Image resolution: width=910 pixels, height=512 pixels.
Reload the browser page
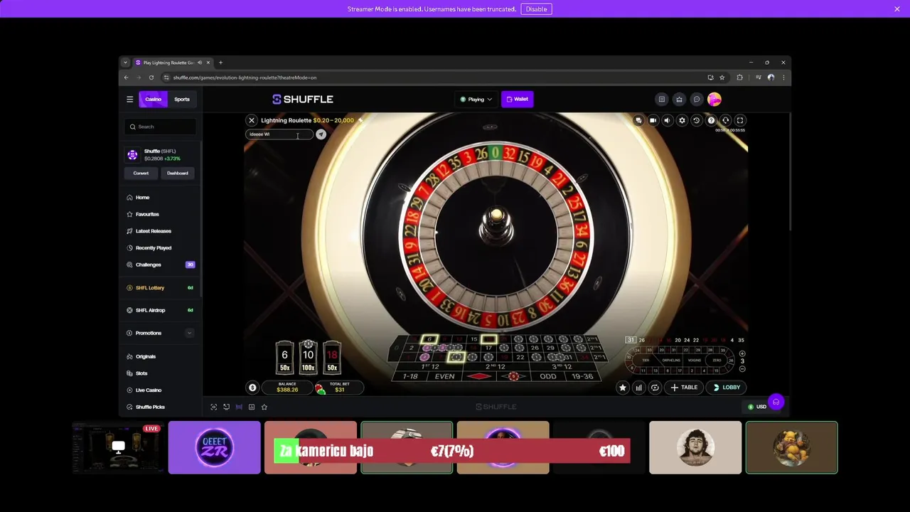click(151, 78)
